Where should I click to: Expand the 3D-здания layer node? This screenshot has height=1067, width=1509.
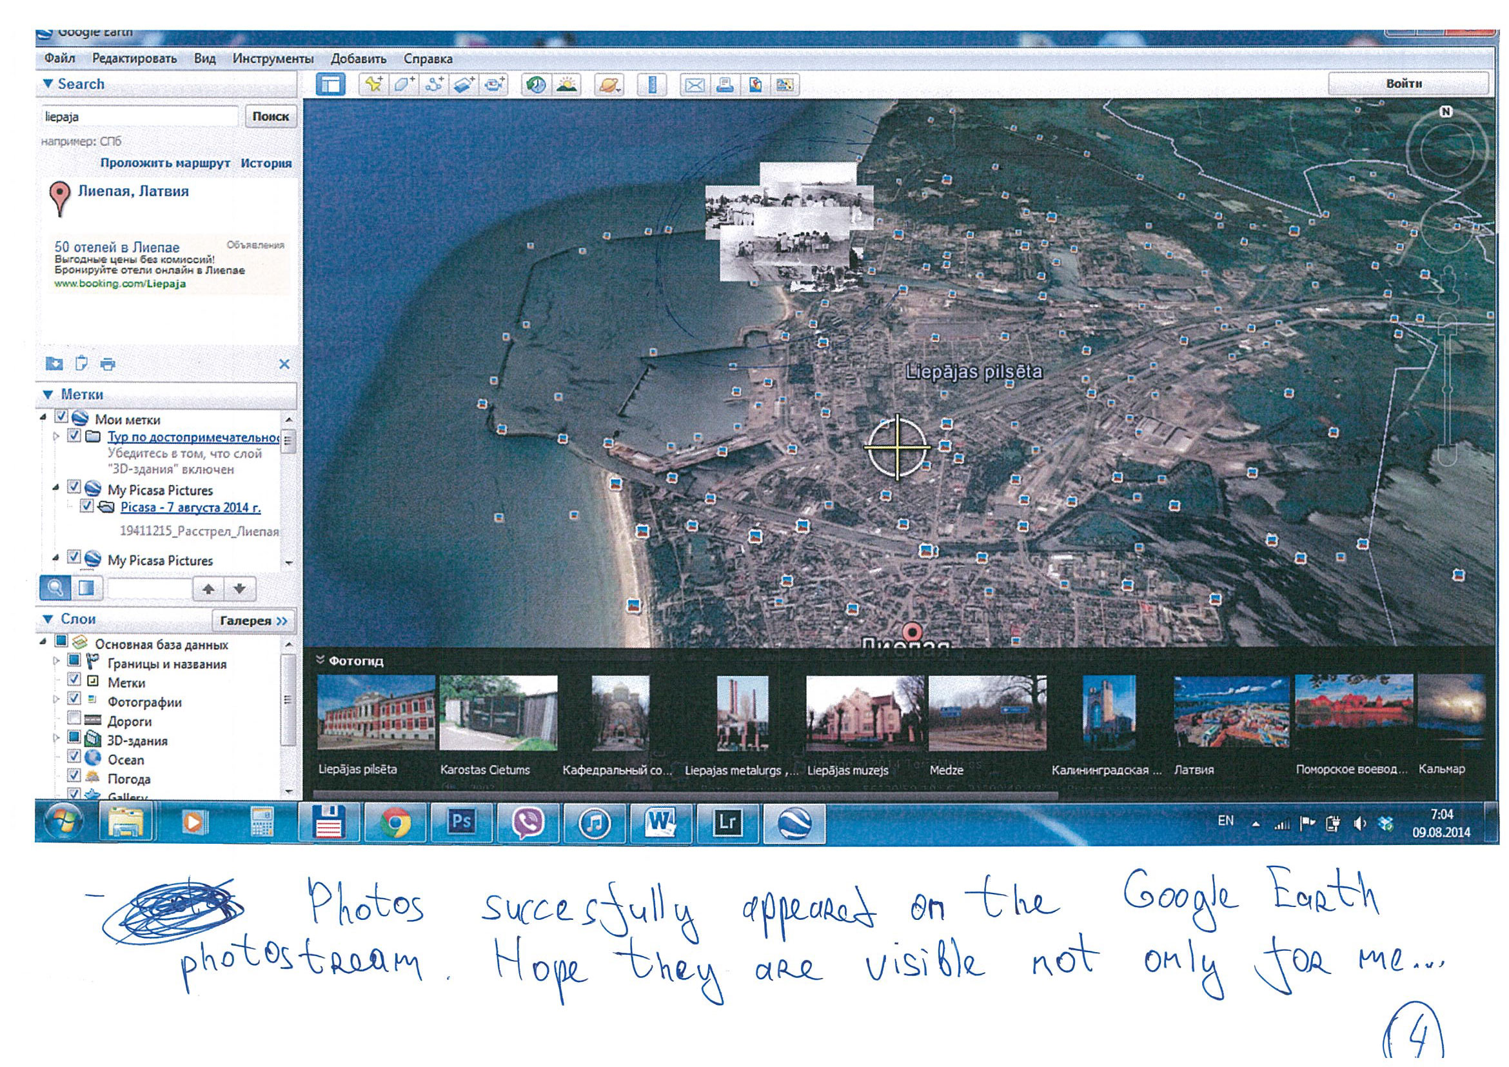(x=57, y=737)
